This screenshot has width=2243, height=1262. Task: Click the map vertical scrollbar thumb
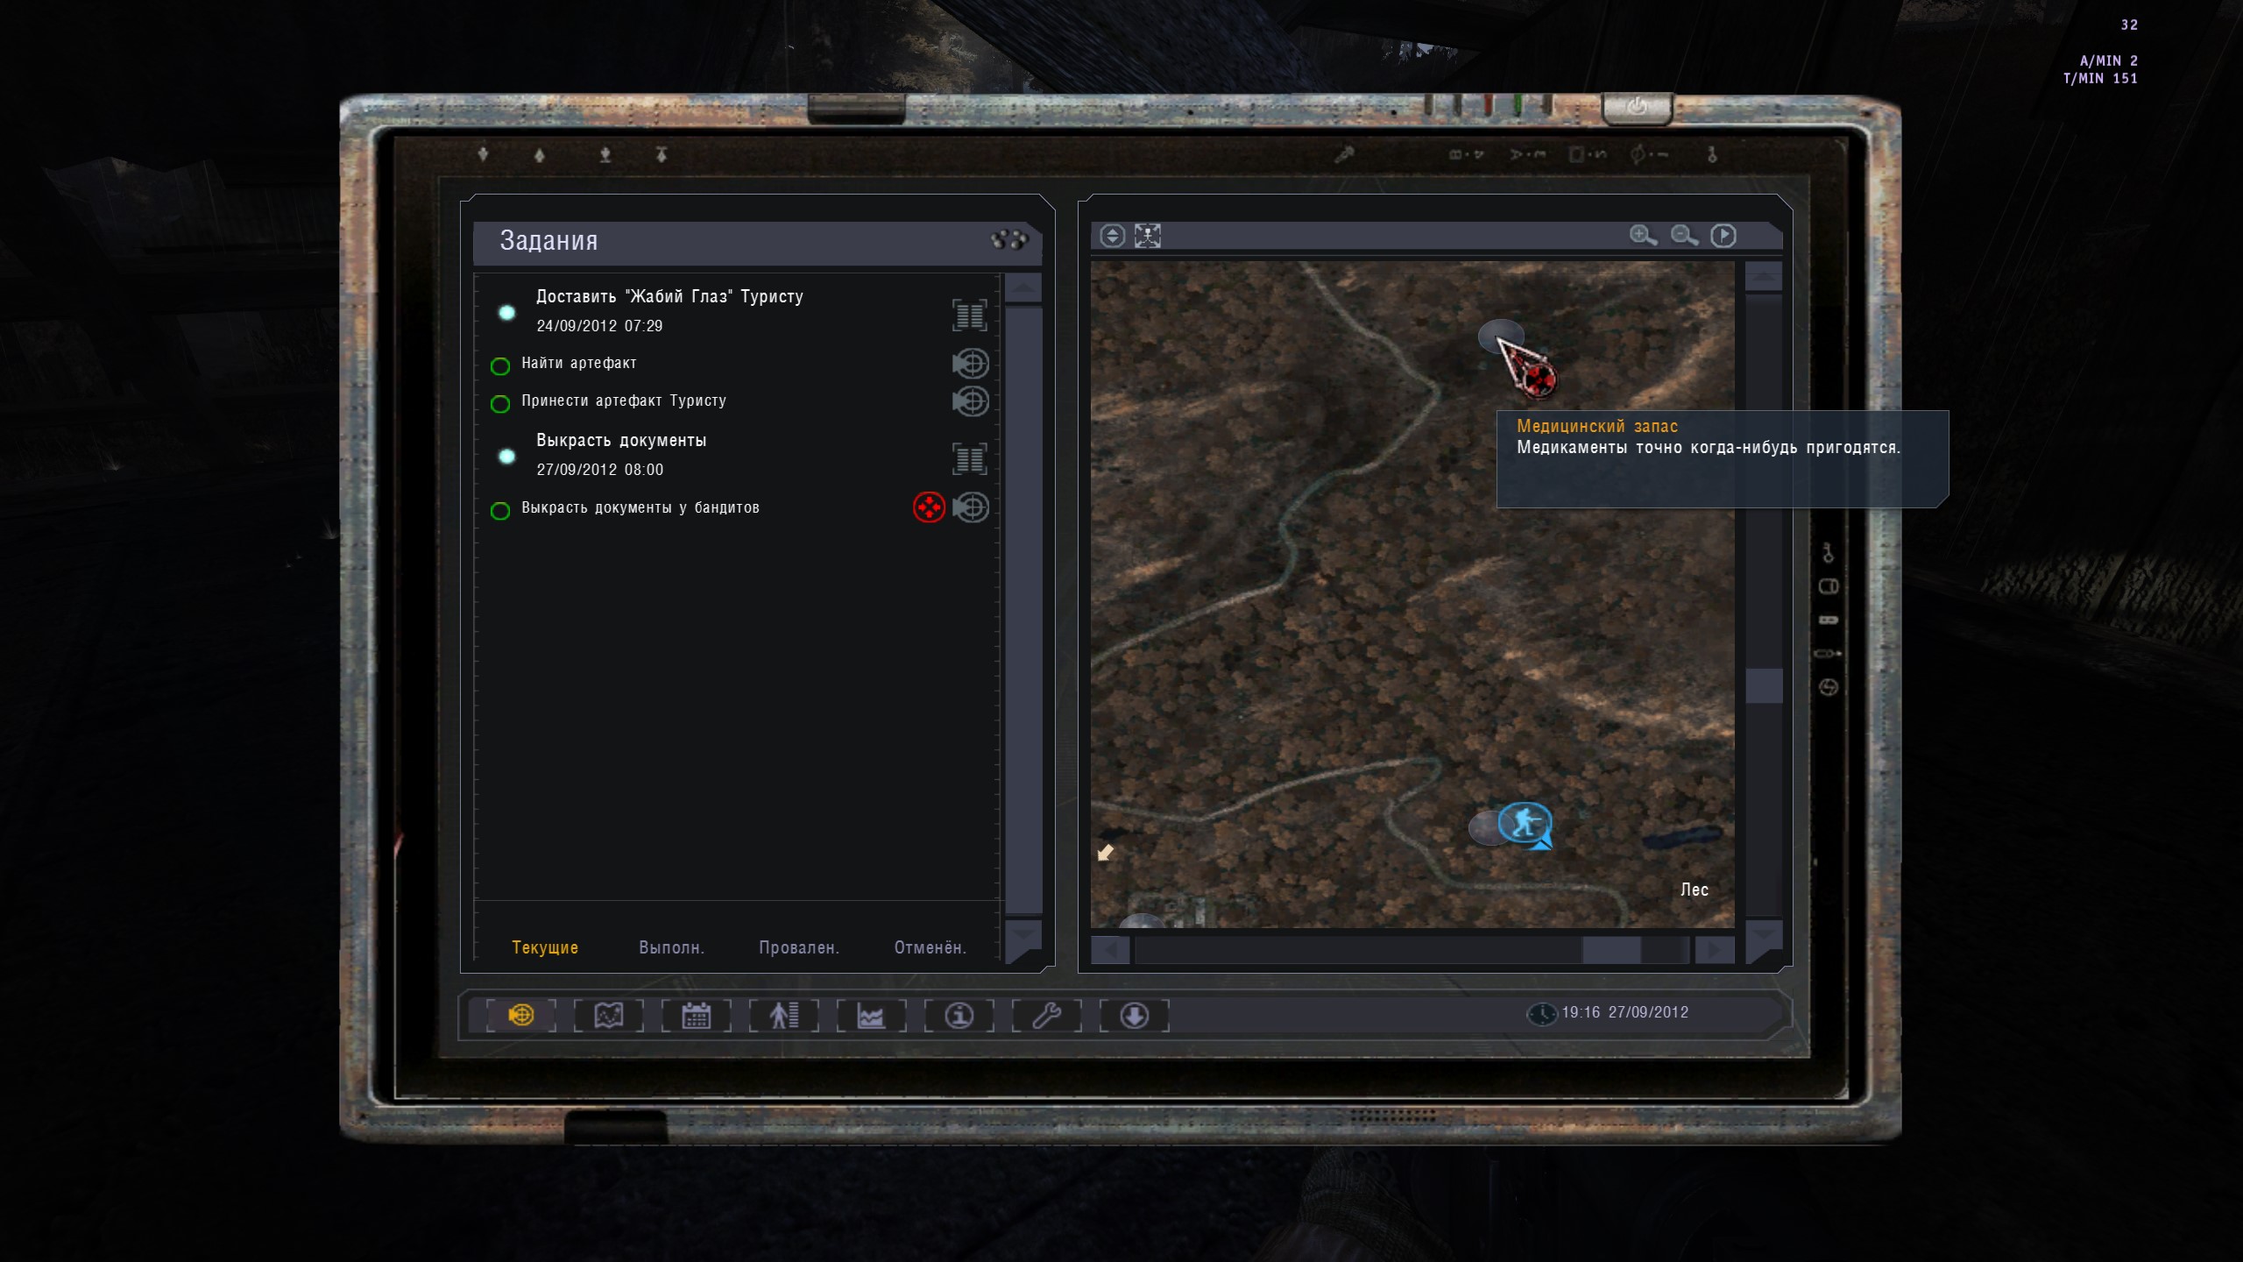pyautogui.click(x=1764, y=685)
